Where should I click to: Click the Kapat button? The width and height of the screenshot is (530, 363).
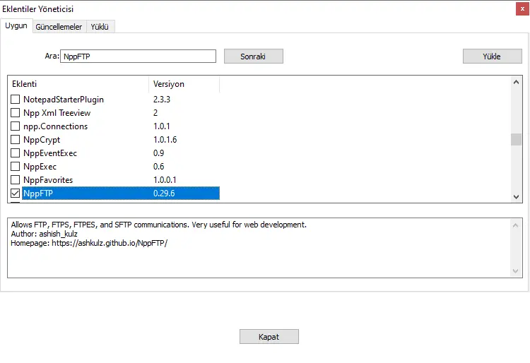point(269,337)
